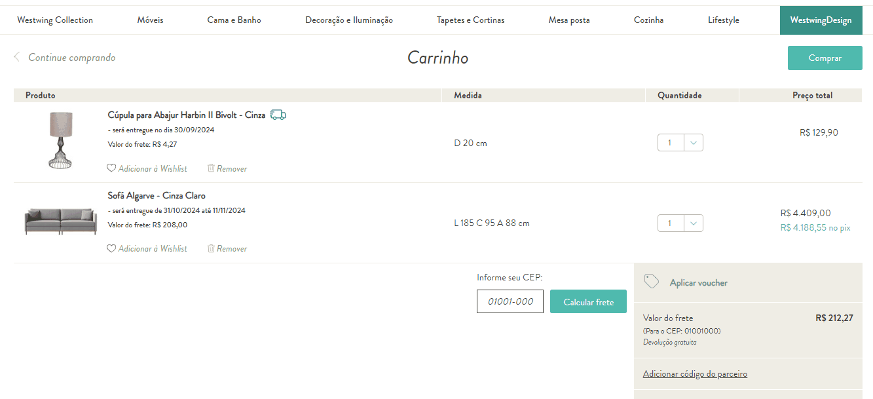Click the delivery date 30/09/2024 text
Screen dimensions: 873x399
(161, 130)
